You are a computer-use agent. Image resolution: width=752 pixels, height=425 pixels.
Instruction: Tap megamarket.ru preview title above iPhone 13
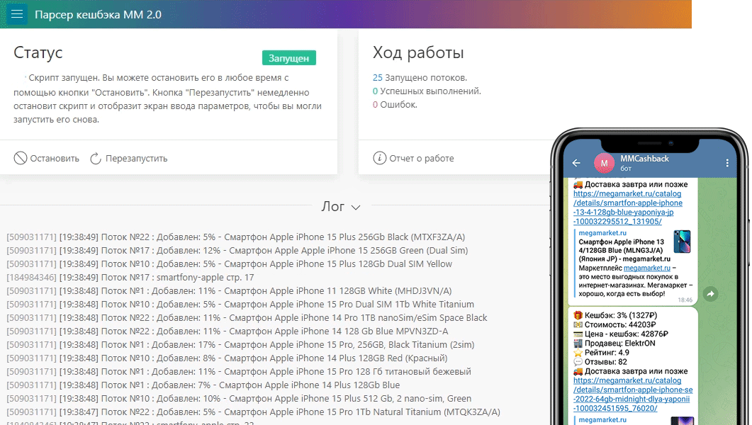(602, 233)
